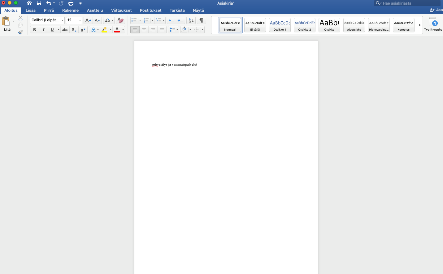Expand the font color arrow
Viewport: 443px width, 274px height.
tap(123, 30)
